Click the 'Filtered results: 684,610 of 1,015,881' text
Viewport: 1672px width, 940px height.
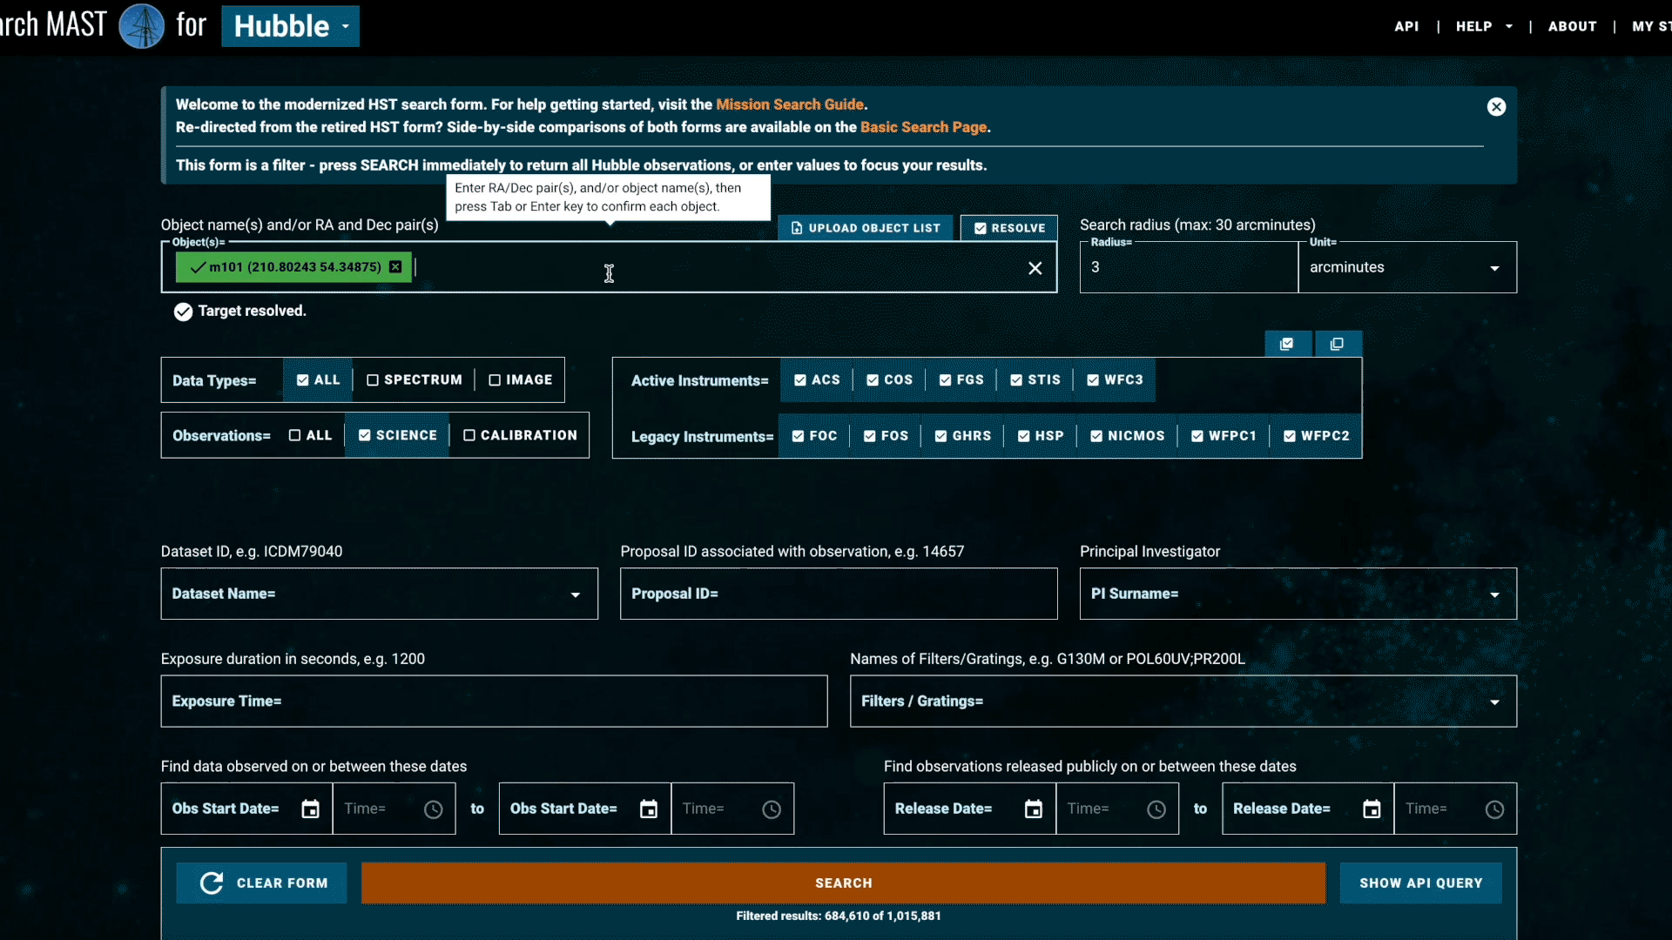coord(839,916)
